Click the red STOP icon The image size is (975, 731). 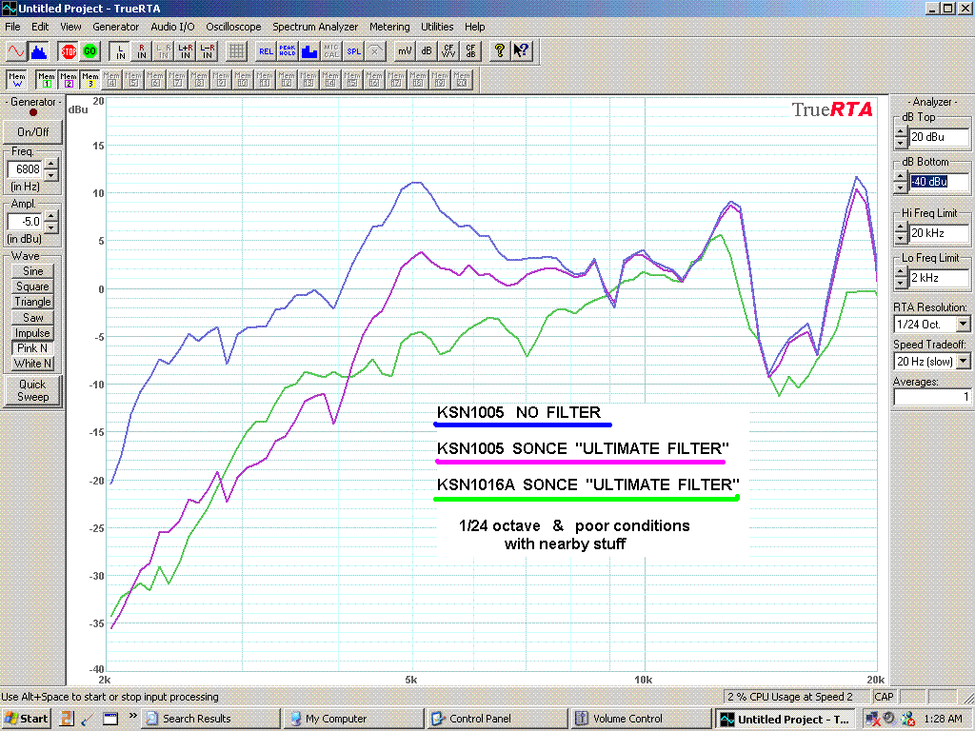tap(69, 51)
